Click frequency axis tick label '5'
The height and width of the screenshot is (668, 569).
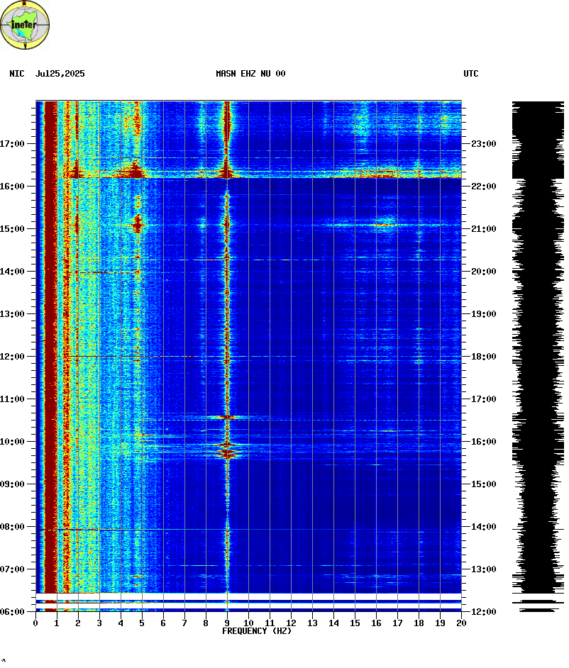tap(142, 623)
